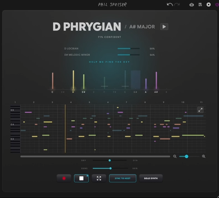
Task: Click the horizontal piano roll scrollbar
Action: 95,156
